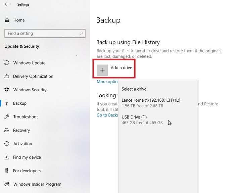This screenshot has width=235, height=193.
Task: Click the back arrow icon
Action: (7, 4)
